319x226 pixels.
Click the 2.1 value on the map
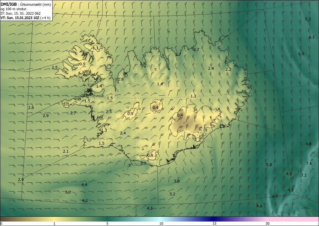pos(66,151)
